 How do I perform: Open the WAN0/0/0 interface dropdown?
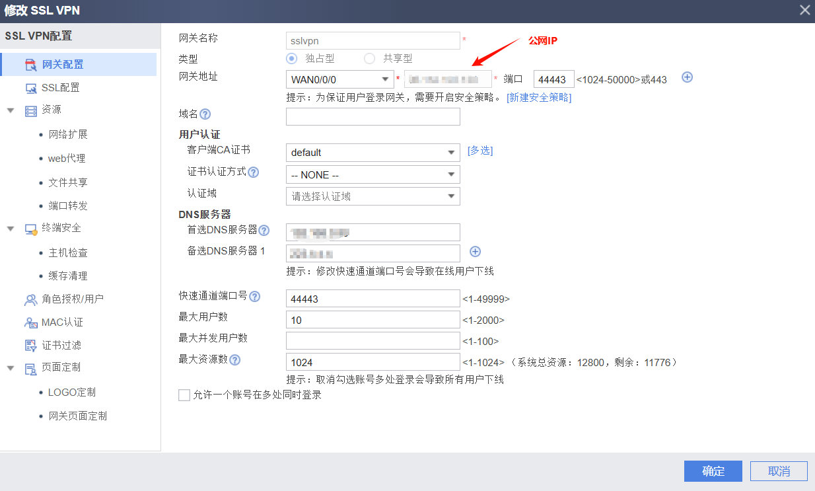point(339,79)
